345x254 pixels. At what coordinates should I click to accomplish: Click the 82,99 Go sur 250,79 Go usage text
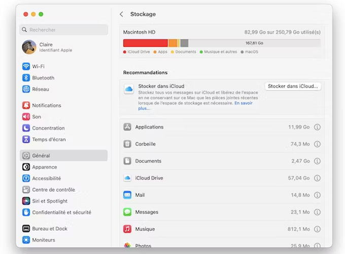point(282,32)
